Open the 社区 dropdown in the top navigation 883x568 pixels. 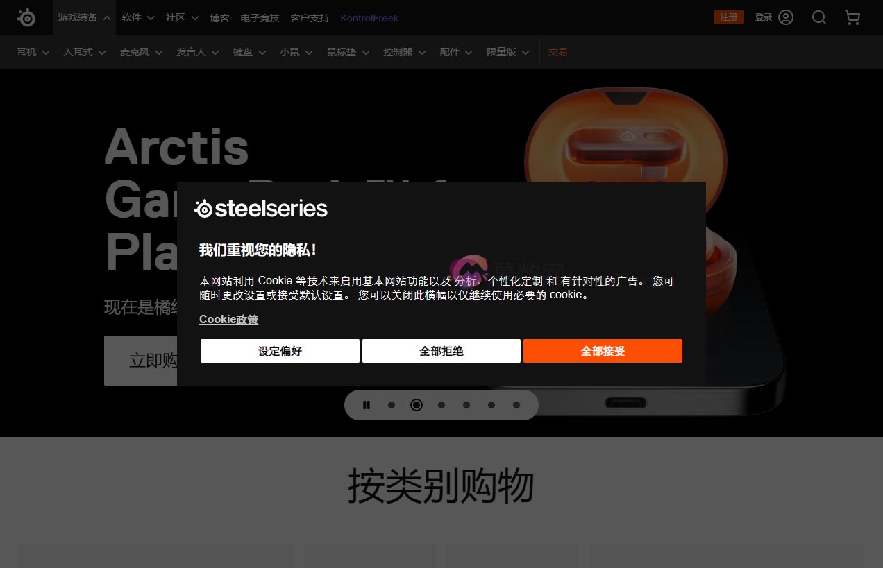181,18
